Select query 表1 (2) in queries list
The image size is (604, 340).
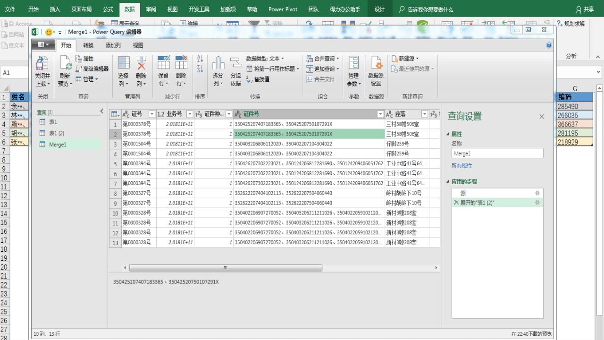click(57, 133)
